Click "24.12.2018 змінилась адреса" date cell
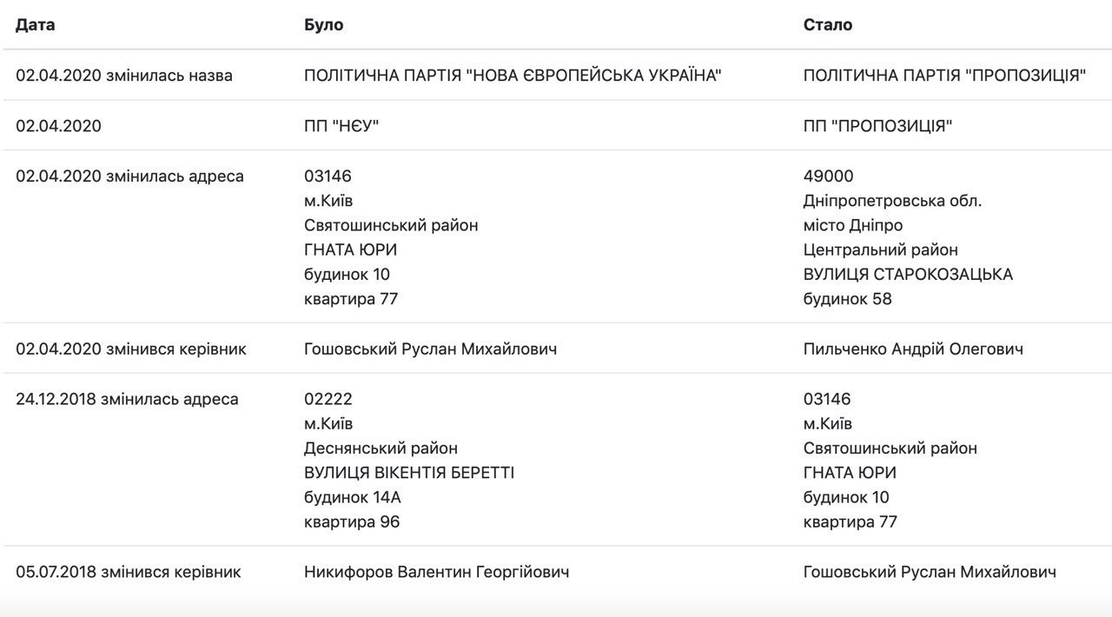 pos(127,399)
